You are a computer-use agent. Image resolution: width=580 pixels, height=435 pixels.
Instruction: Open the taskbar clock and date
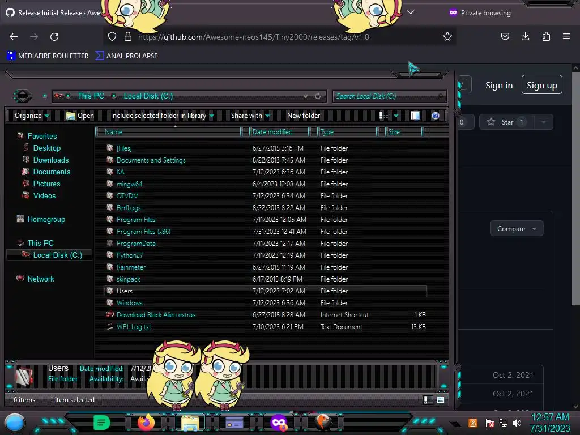(550, 423)
